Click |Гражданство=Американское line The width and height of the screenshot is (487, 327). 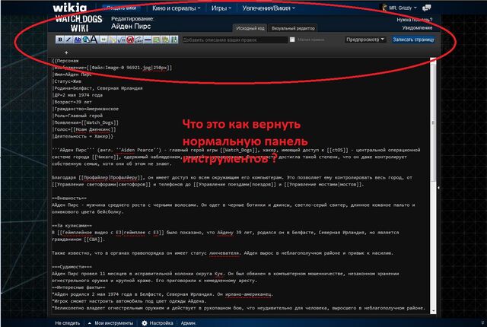85,109
